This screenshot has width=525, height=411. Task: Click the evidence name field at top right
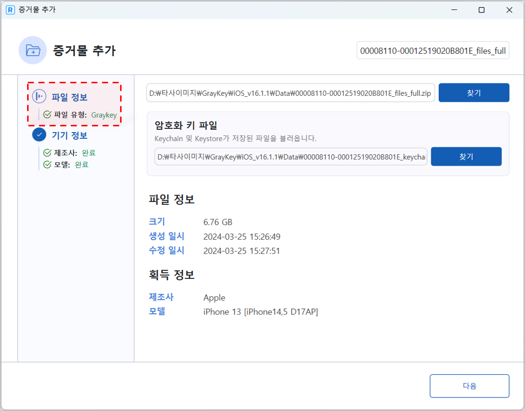pos(433,50)
